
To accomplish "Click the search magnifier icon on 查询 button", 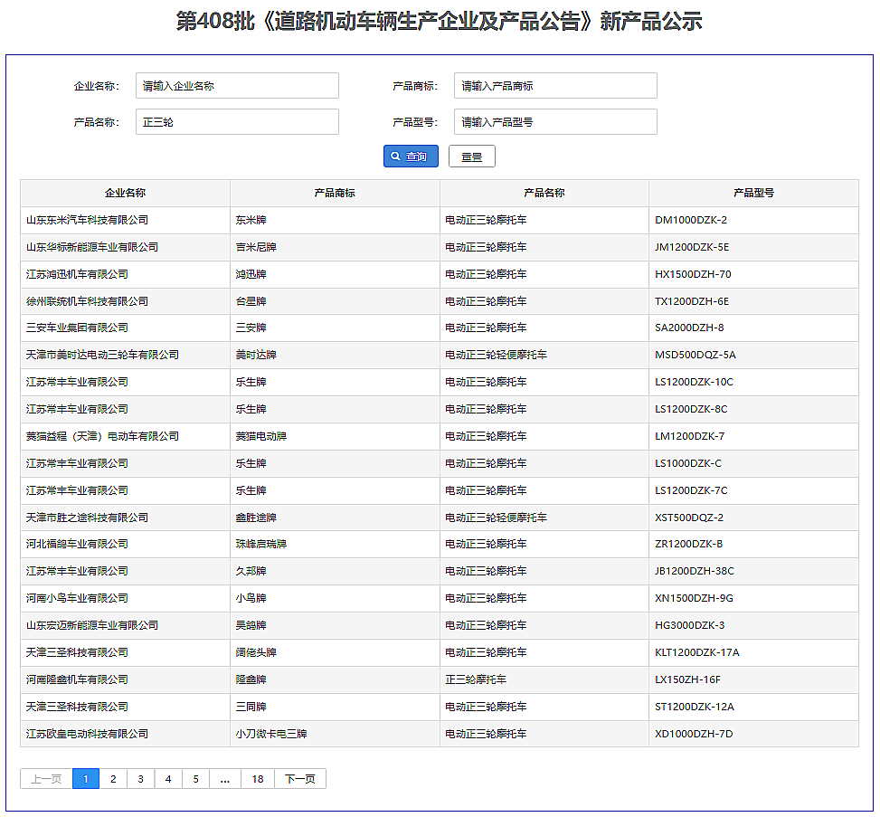I will click(395, 157).
